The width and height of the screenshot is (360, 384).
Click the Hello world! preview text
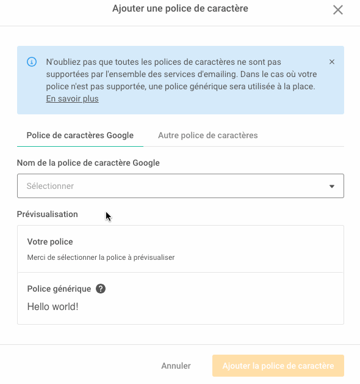coord(53,306)
